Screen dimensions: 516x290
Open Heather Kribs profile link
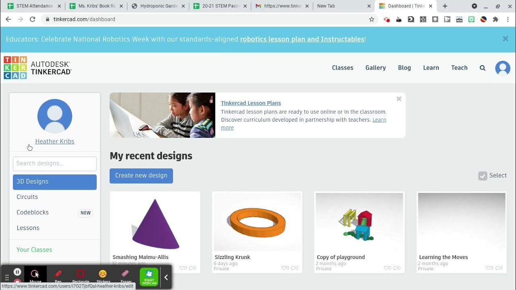tap(55, 141)
